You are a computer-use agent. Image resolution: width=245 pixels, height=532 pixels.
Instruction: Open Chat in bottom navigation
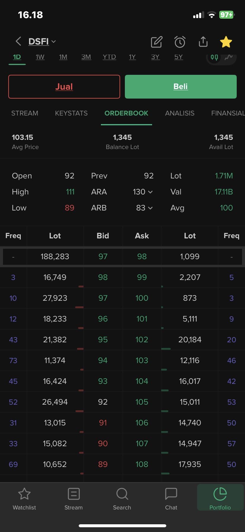coord(171,499)
